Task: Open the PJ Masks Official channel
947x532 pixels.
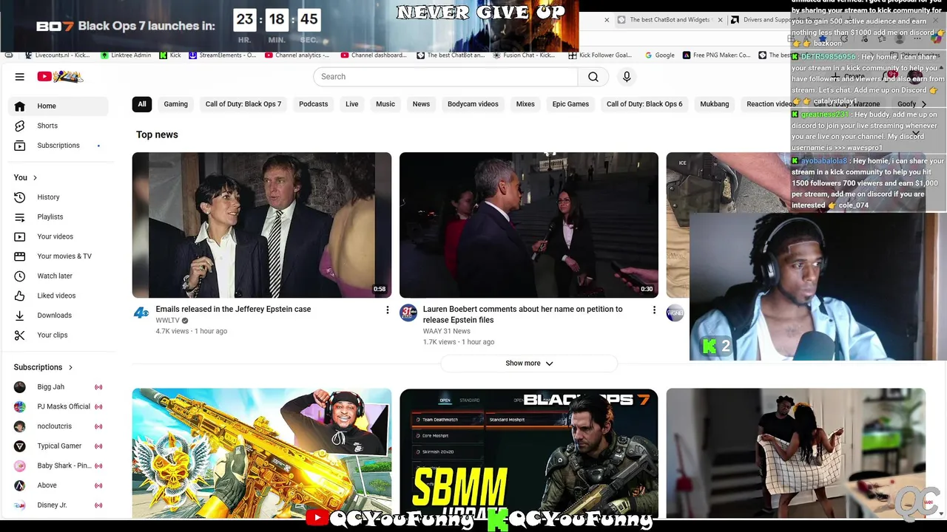Action: (58, 406)
